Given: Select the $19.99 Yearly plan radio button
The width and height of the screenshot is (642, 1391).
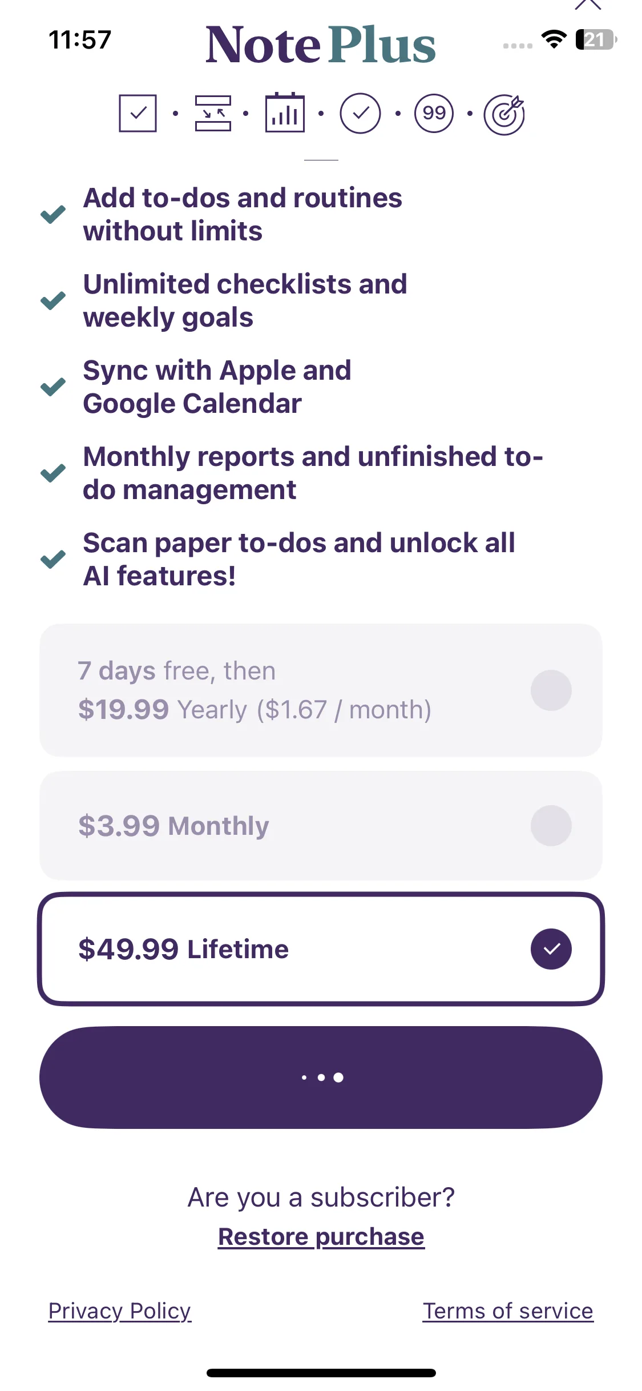Looking at the screenshot, I should pyautogui.click(x=551, y=690).
